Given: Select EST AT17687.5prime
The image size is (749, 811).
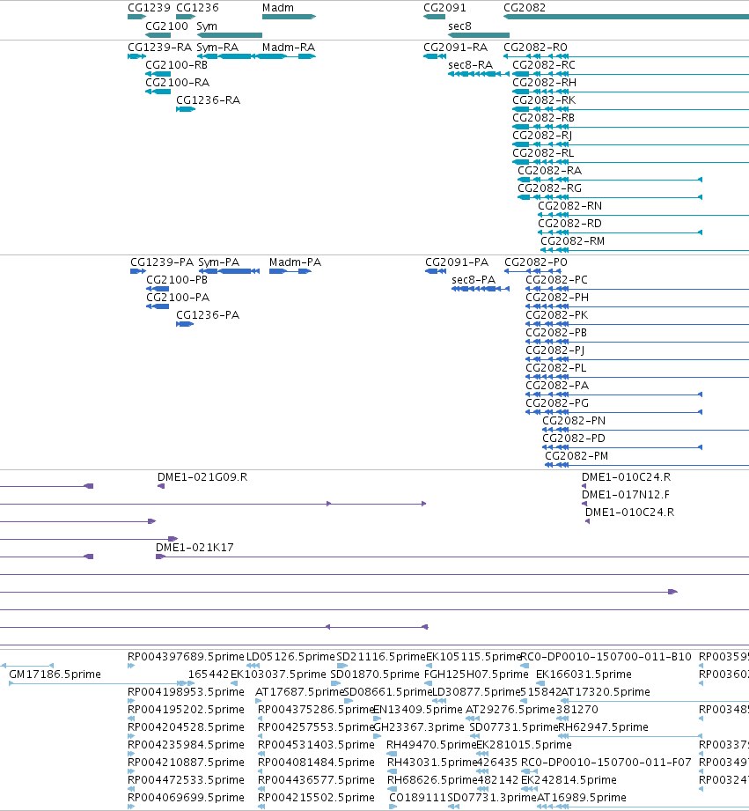Looking at the screenshot, I should [x=299, y=692].
